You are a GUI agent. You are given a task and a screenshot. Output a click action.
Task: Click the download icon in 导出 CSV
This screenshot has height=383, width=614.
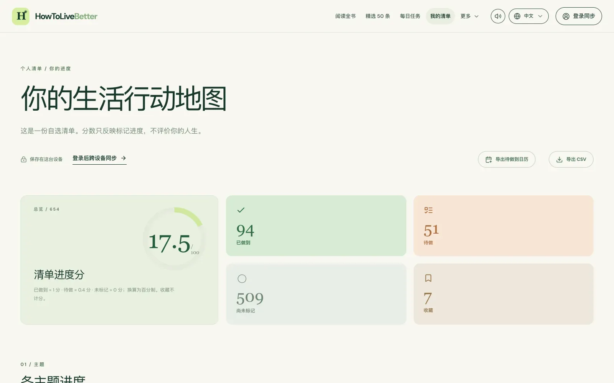point(560,159)
